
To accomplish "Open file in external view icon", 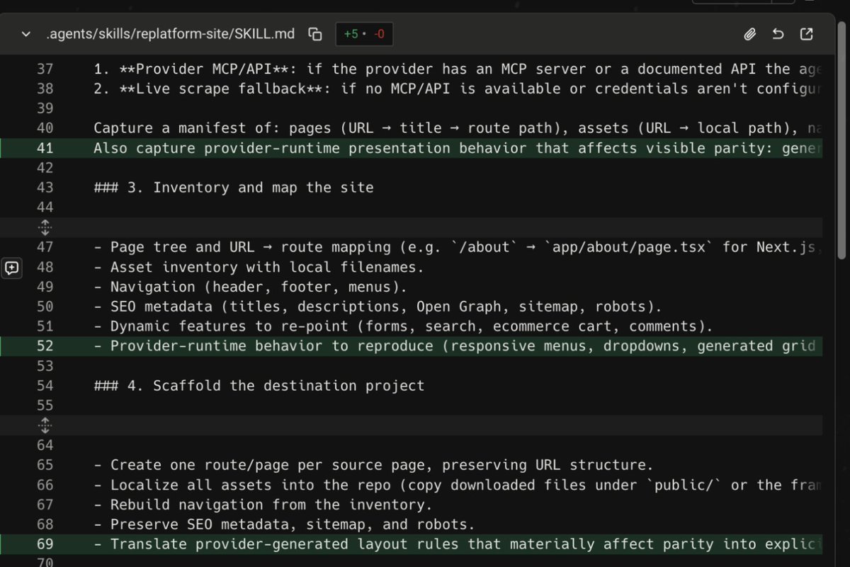I will [806, 34].
